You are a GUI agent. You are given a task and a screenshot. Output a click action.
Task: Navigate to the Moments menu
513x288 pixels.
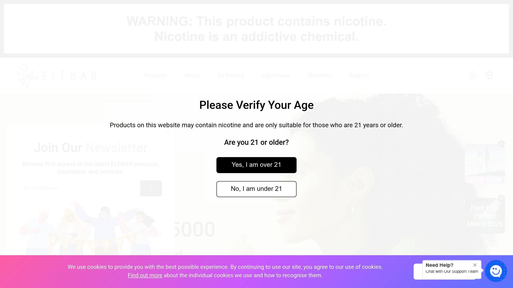[x=319, y=75]
